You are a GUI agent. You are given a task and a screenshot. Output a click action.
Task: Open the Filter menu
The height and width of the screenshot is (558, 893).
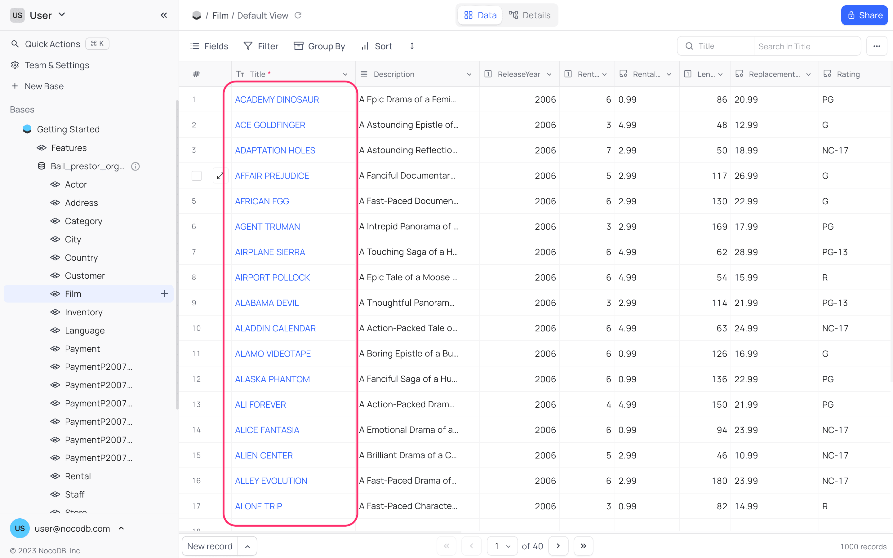(x=261, y=46)
